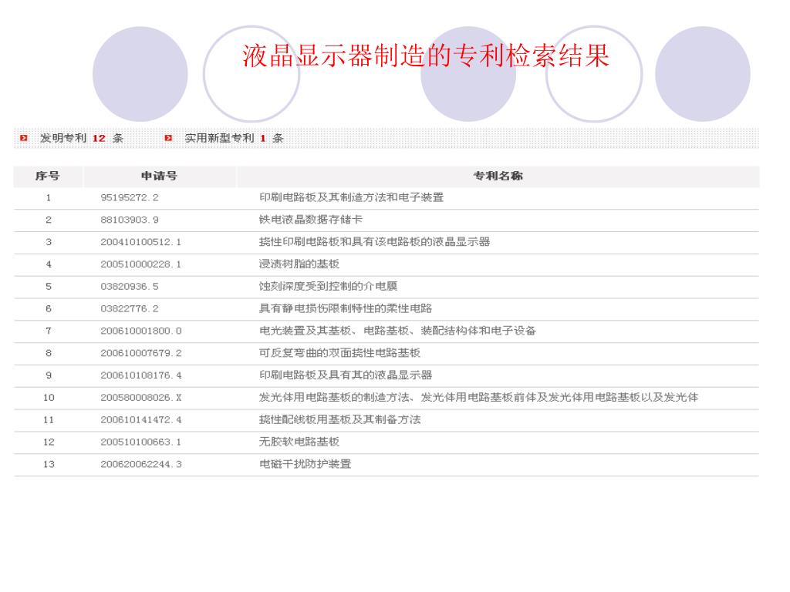Select application number 95195272.2
Viewport: 790px width, 592px height.
click(130, 198)
